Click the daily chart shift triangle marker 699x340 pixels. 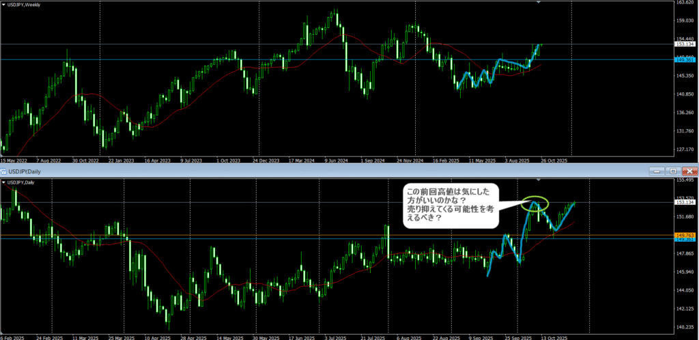[539, 179]
